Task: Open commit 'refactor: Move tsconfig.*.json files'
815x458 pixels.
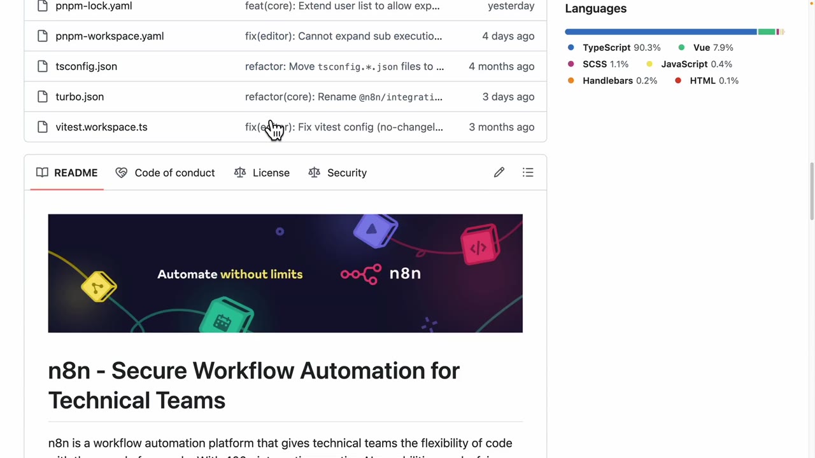Action: coord(344,66)
